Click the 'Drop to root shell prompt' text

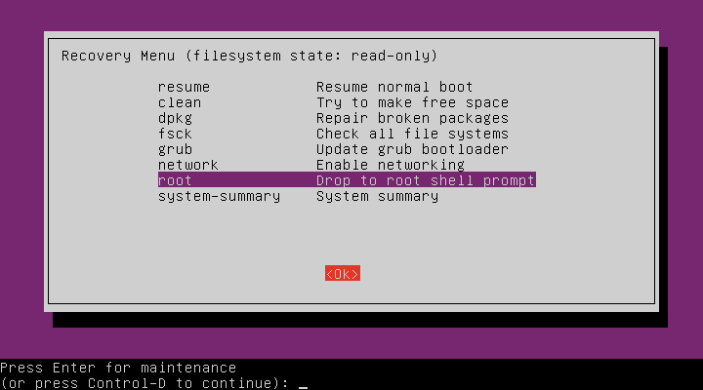426,180
